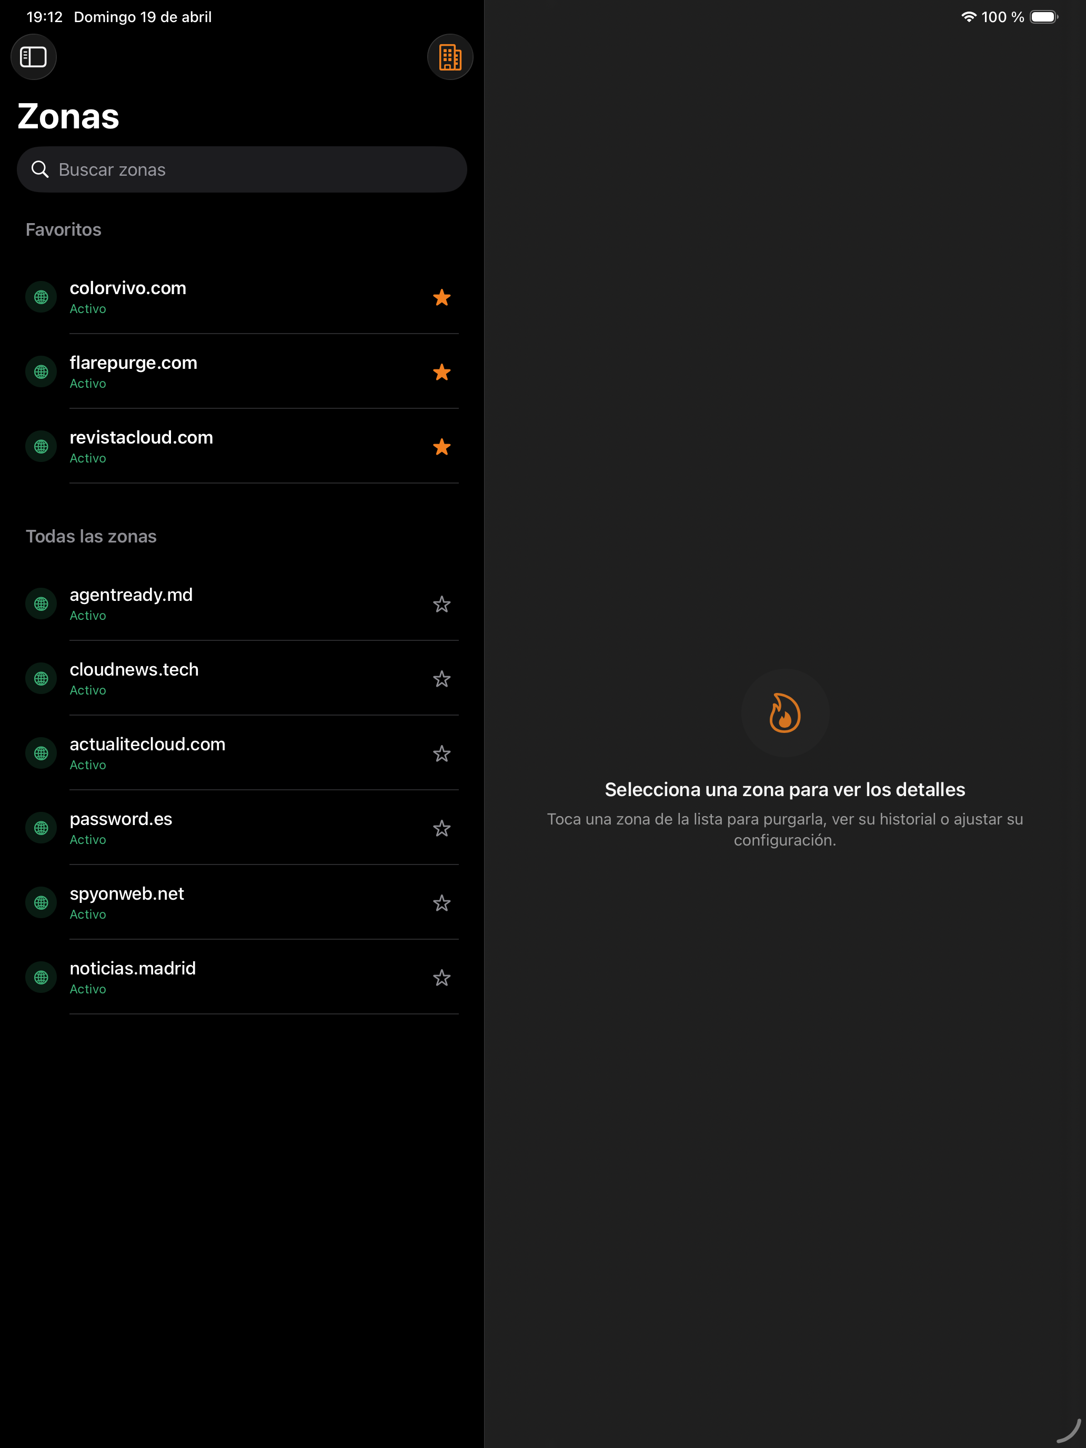Select the cloudnews.tech zone row
The image size is (1086, 1448).
(196, 678)
